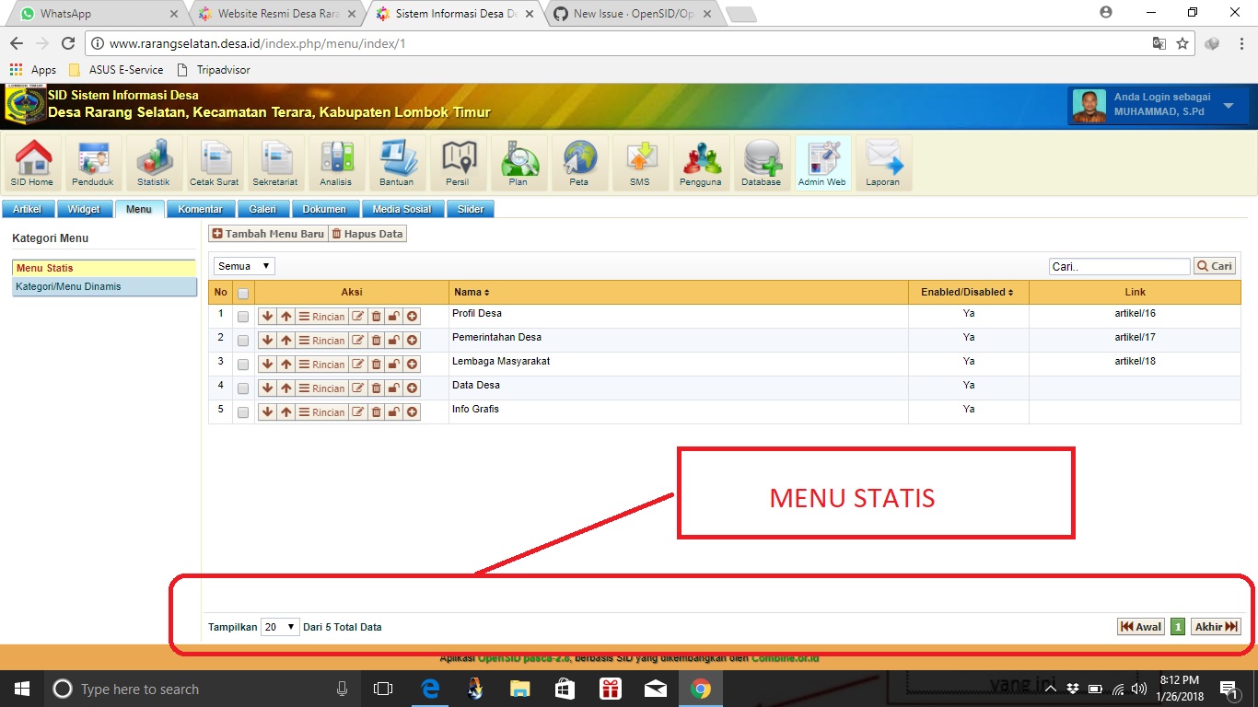Click the Cari search button
The image size is (1258, 707).
1215,266
